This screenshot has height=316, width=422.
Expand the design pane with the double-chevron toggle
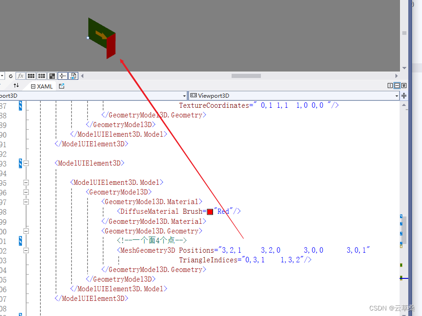click(404, 85)
